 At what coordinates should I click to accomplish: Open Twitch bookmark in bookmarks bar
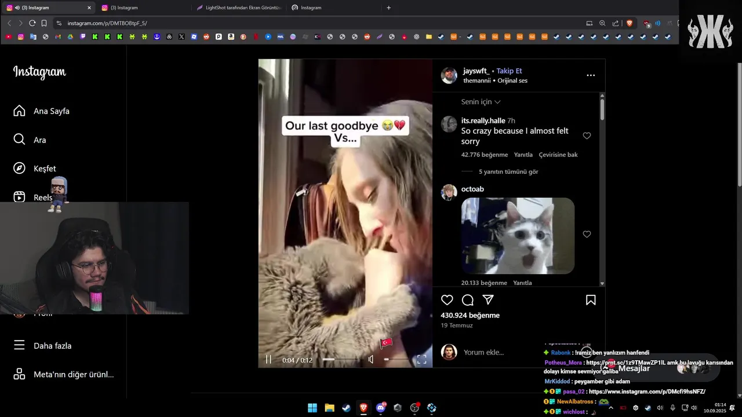(83, 36)
